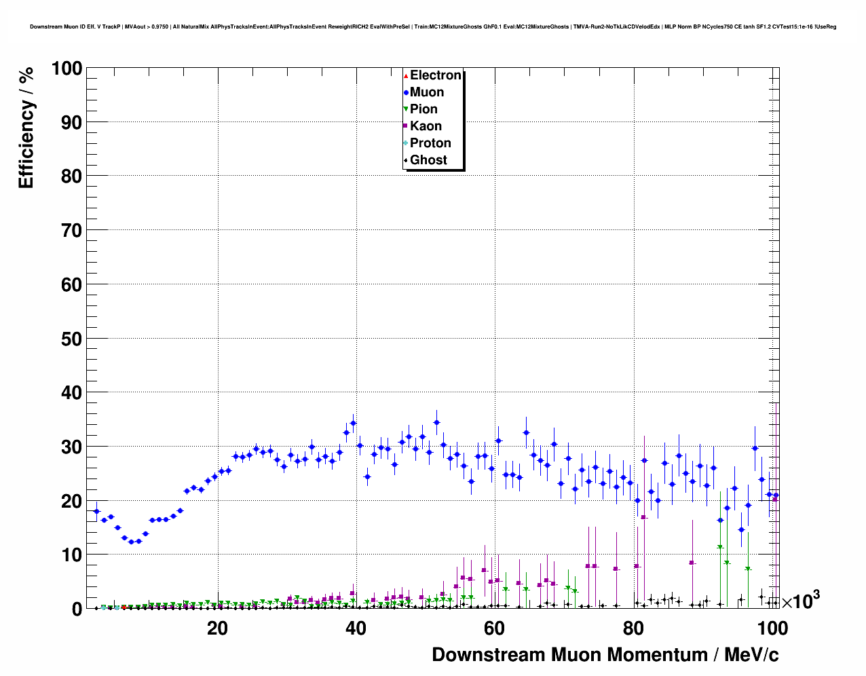Click the cyan Proton legend marker
Image resolution: width=866 pixels, height=676 pixels.
click(x=406, y=143)
